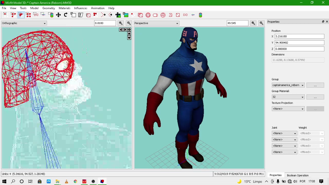Select the Create Torus tool
This screenshot has width=329, height=185.
163,15
